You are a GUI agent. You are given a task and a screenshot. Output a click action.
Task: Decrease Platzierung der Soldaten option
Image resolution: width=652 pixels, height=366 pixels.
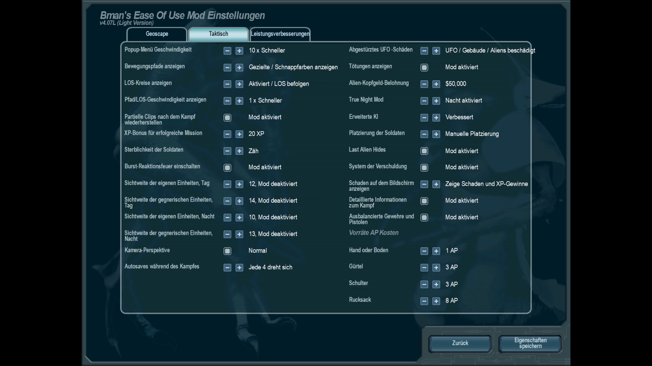(424, 134)
